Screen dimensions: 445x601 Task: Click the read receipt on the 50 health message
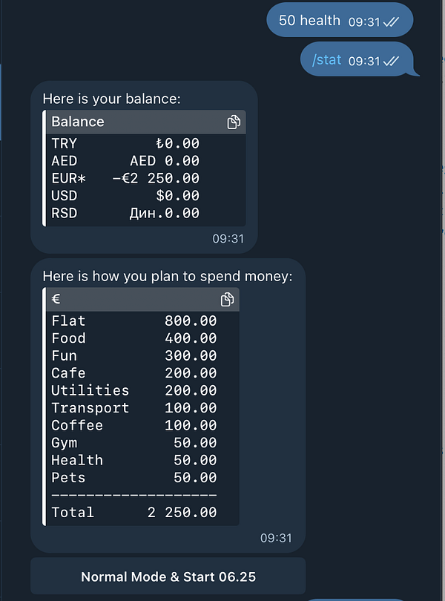click(x=389, y=20)
